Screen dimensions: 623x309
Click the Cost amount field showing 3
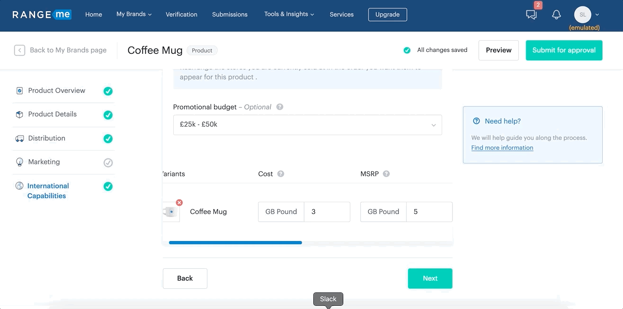tap(327, 212)
